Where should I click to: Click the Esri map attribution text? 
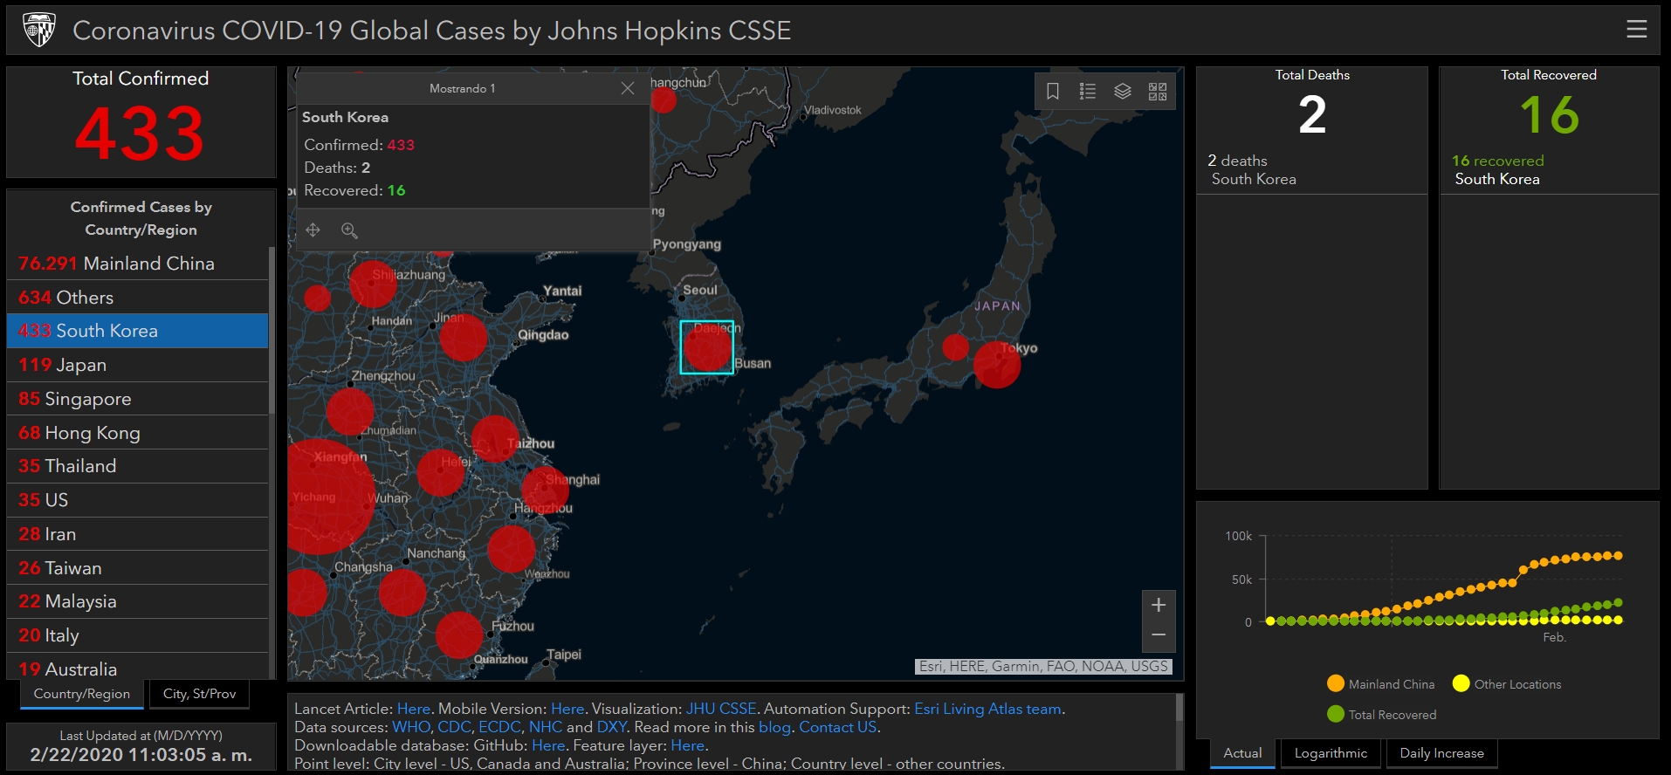(x=1043, y=666)
